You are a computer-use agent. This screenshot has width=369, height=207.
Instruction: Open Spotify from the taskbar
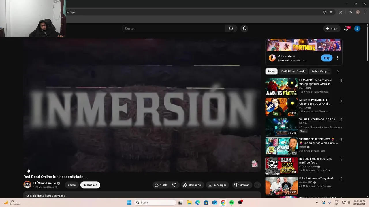(x=231, y=202)
